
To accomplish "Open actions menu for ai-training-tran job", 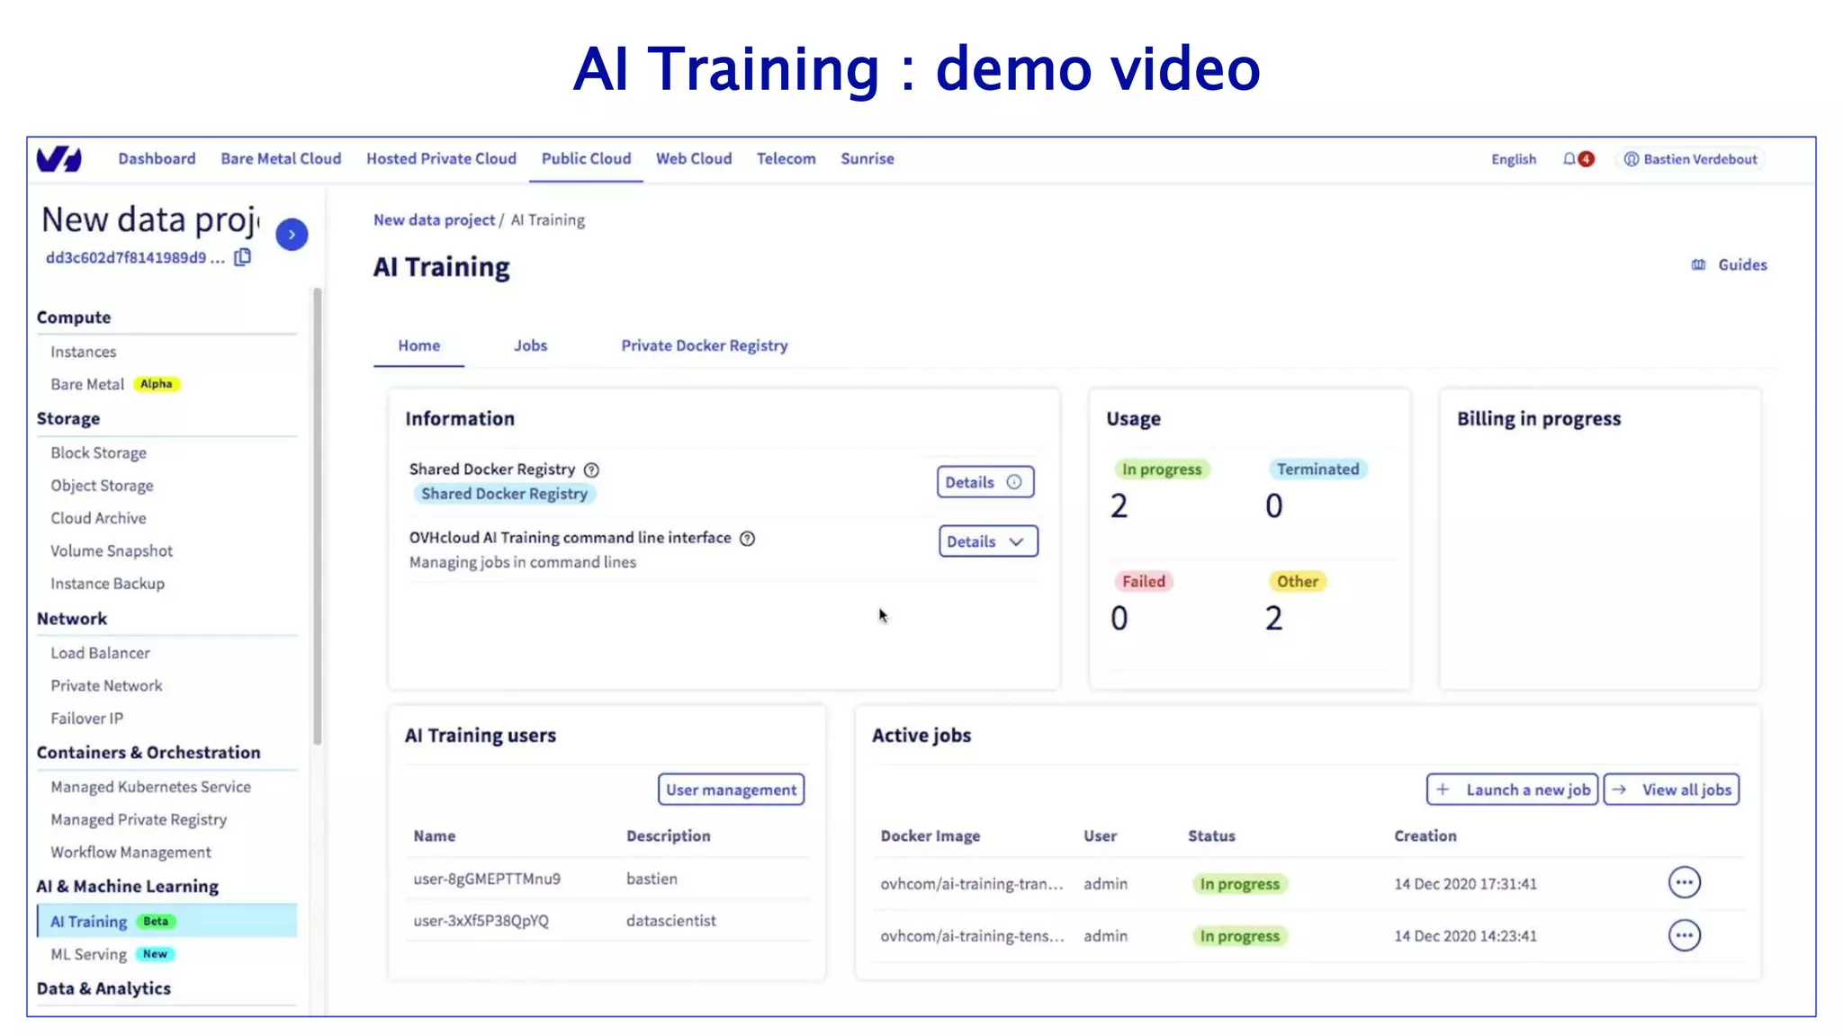I will [x=1684, y=883].
